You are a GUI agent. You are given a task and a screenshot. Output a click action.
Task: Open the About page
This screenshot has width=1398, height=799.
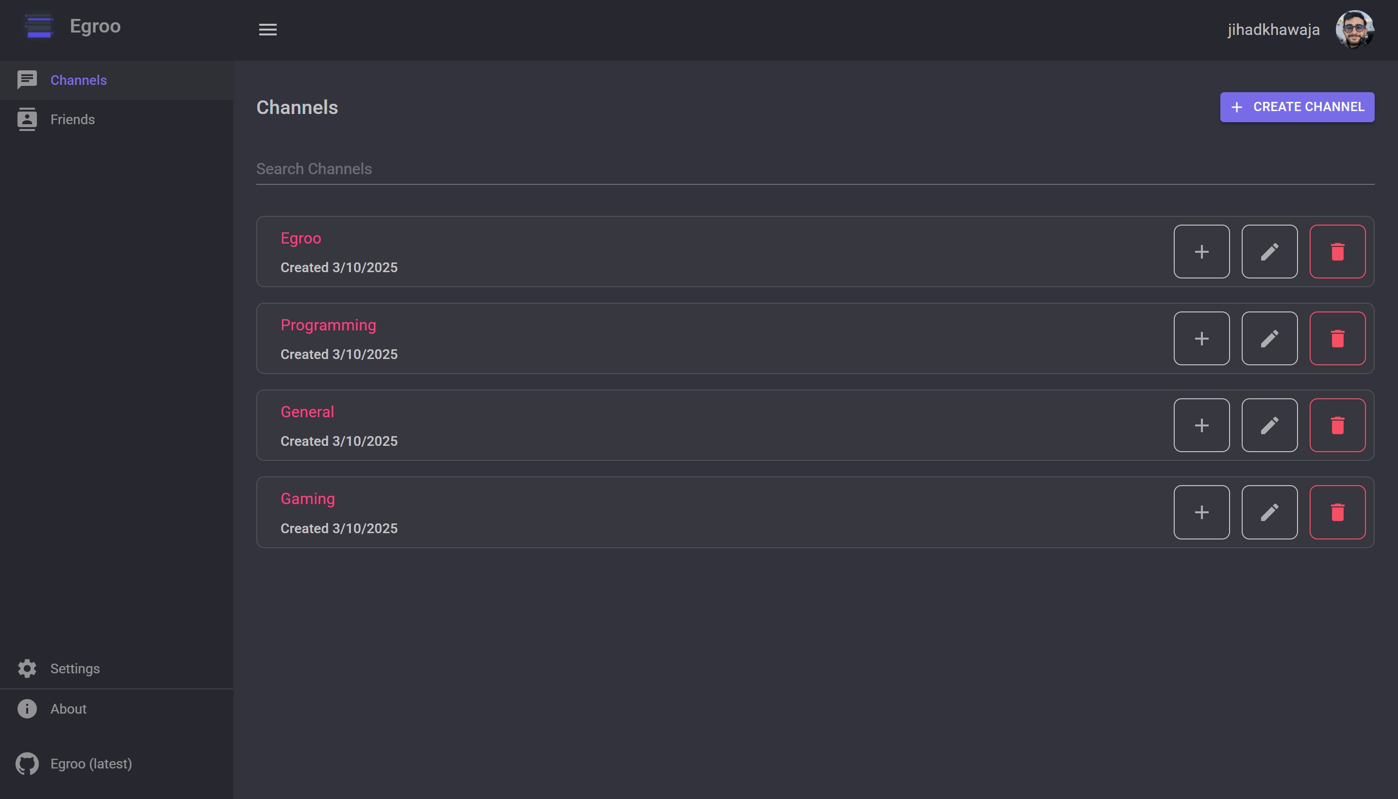[x=68, y=709]
